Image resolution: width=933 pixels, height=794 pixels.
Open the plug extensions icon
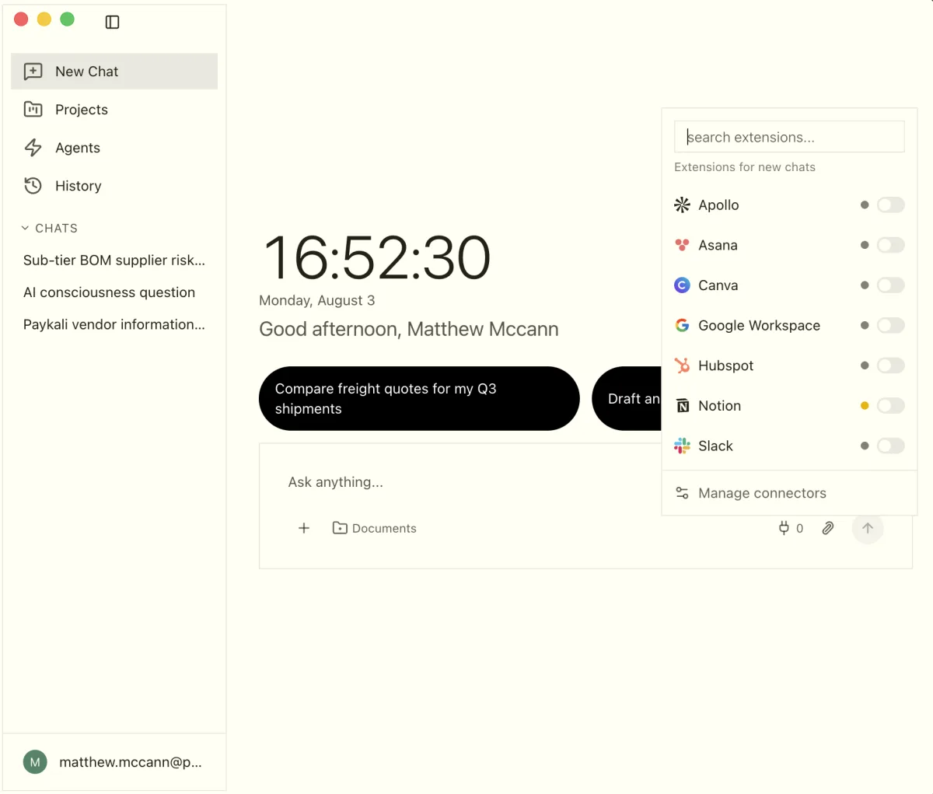tap(784, 528)
